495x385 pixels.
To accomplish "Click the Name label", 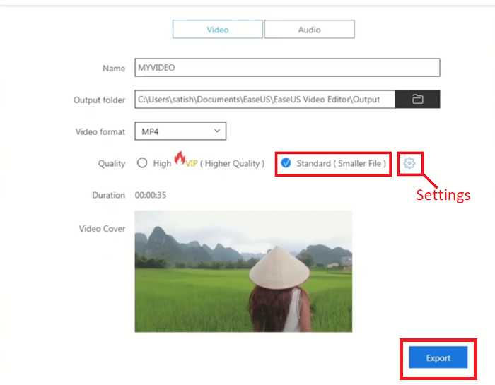I will [x=114, y=68].
